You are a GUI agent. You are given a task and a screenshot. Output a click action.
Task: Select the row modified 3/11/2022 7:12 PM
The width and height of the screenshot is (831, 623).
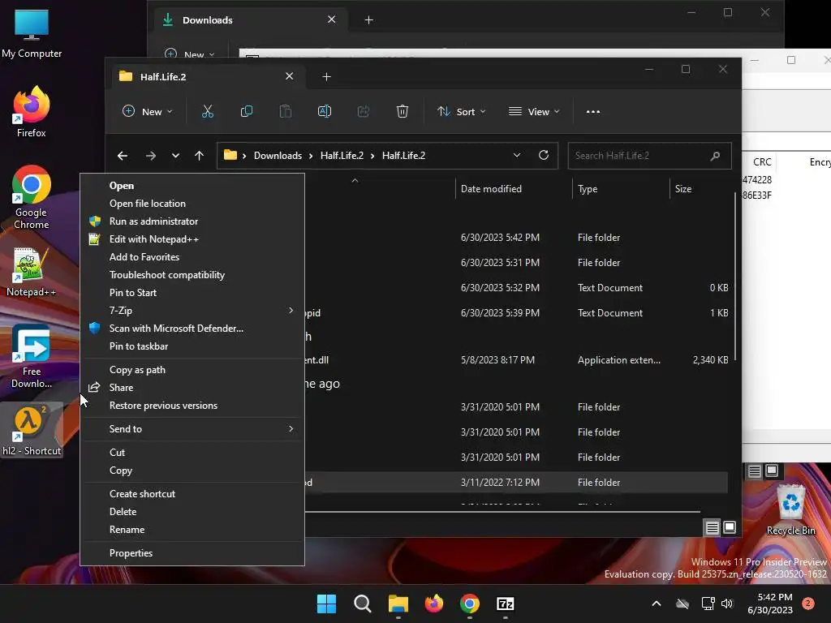pyautogui.click(x=516, y=483)
